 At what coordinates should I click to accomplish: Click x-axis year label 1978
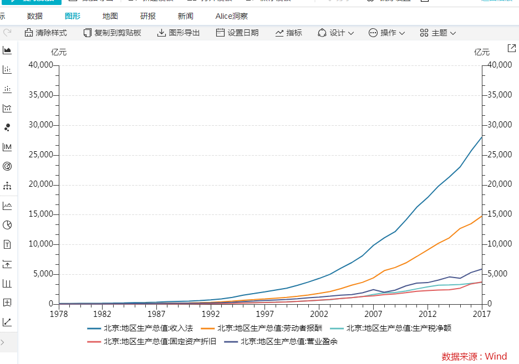pyautogui.click(x=59, y=314)
